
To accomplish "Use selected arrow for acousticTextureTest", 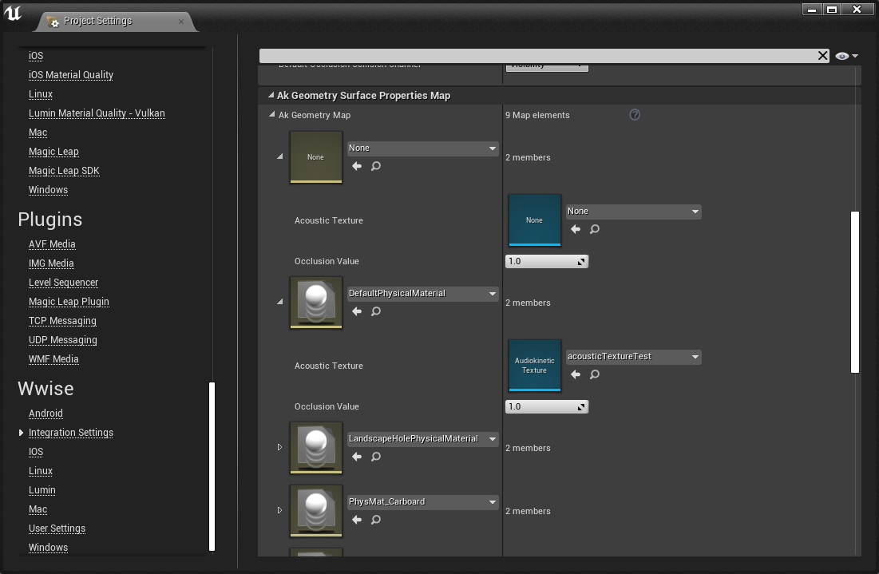I will pos(575,374).
